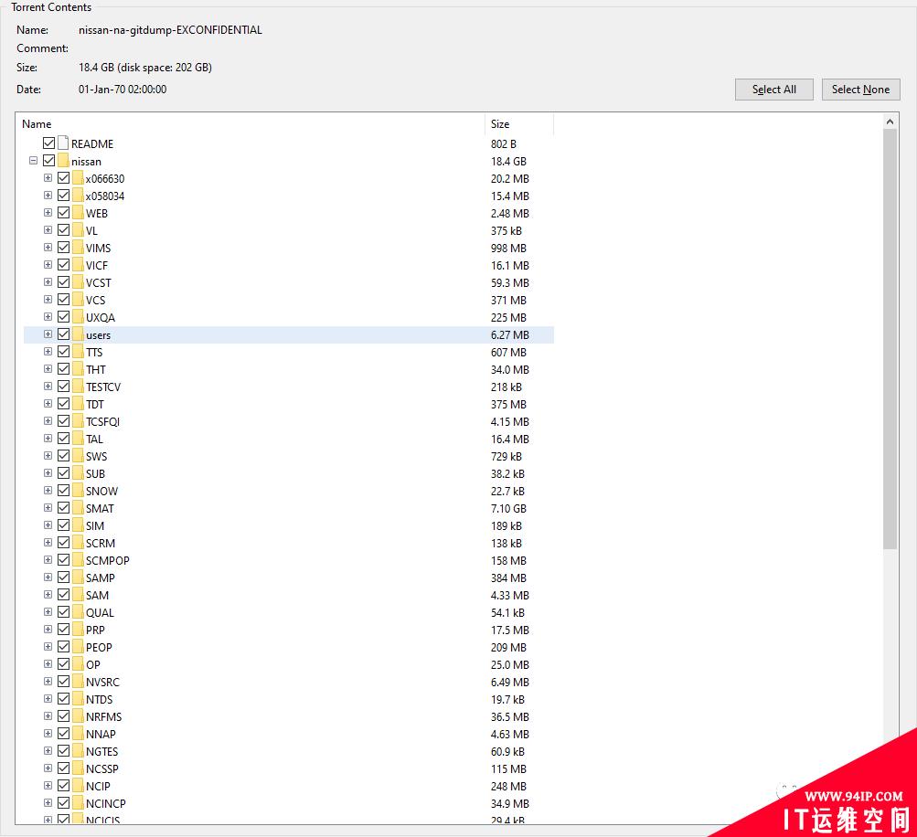917x837 pixels.
Task: Click the PEOP folder icon
Action: [78, 647]
